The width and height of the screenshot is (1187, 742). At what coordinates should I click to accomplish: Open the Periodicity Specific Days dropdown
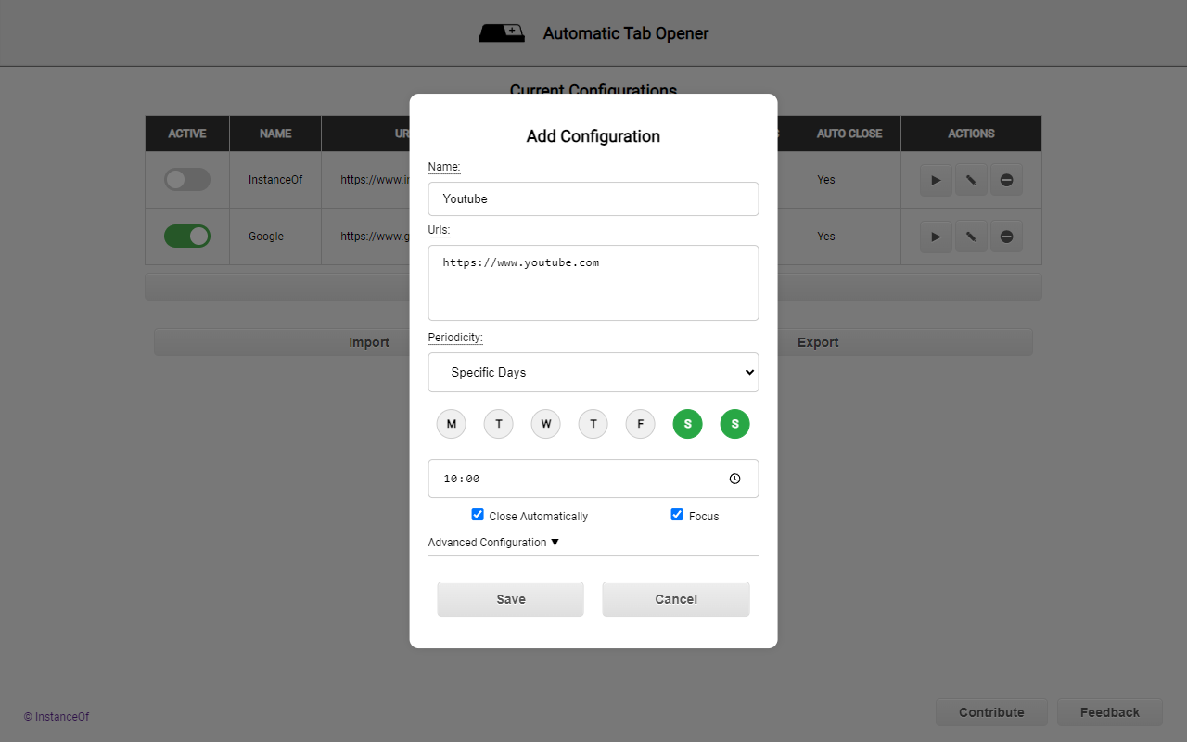(x=593, y=372)
